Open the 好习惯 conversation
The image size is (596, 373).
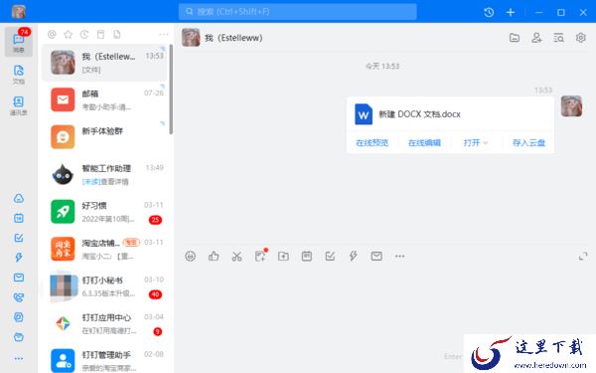[x=105, y=212]
